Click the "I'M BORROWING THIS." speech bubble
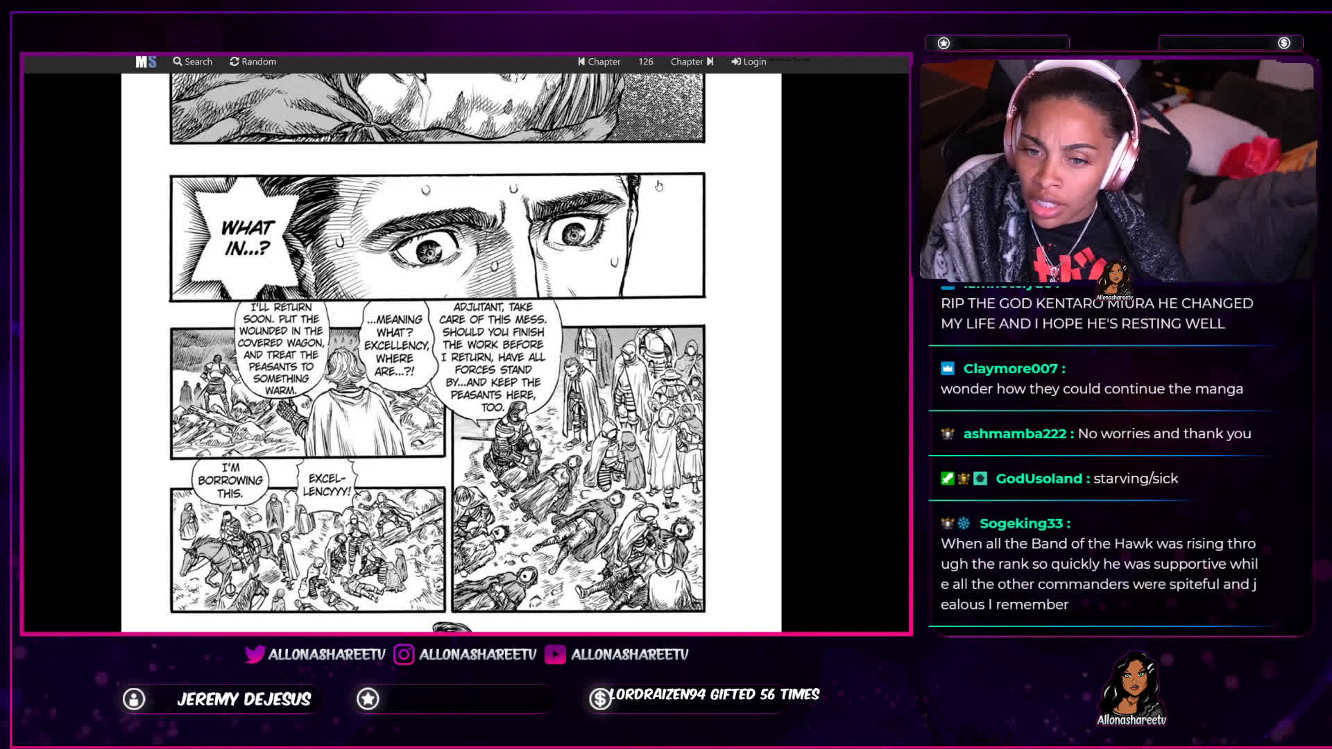Screen dimensions: 1332x749 point(230,480)
